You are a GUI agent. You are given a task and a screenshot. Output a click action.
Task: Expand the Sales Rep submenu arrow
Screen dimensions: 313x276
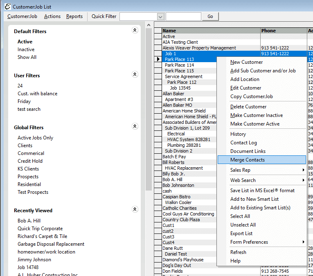(x=303, y=170)
